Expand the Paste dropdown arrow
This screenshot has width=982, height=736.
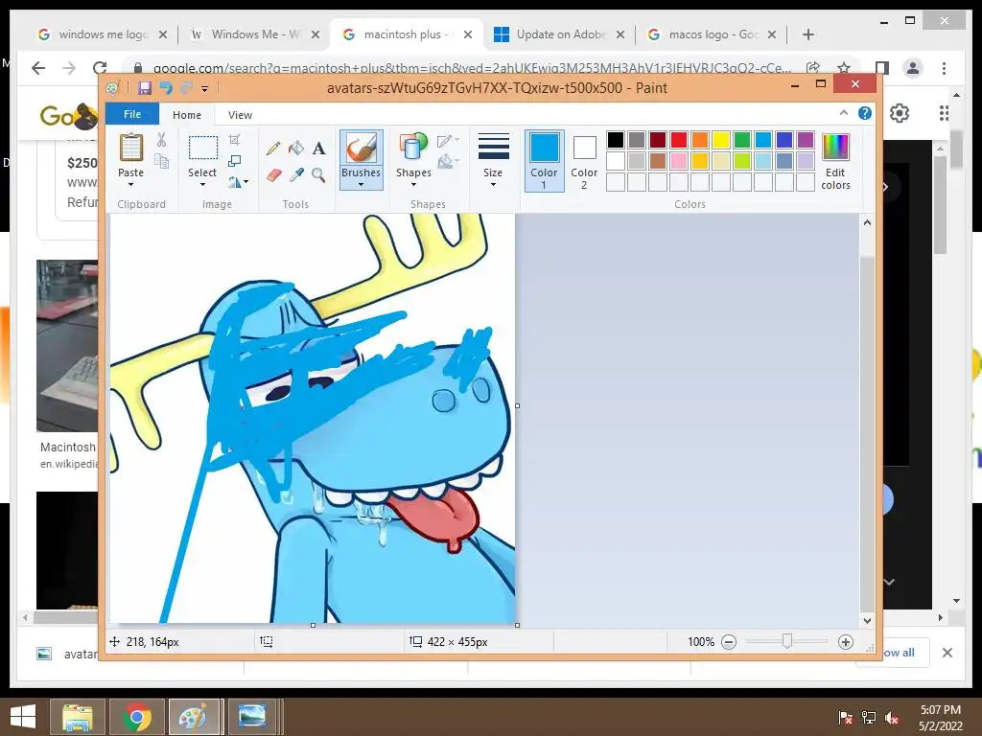tap(130, 185)
